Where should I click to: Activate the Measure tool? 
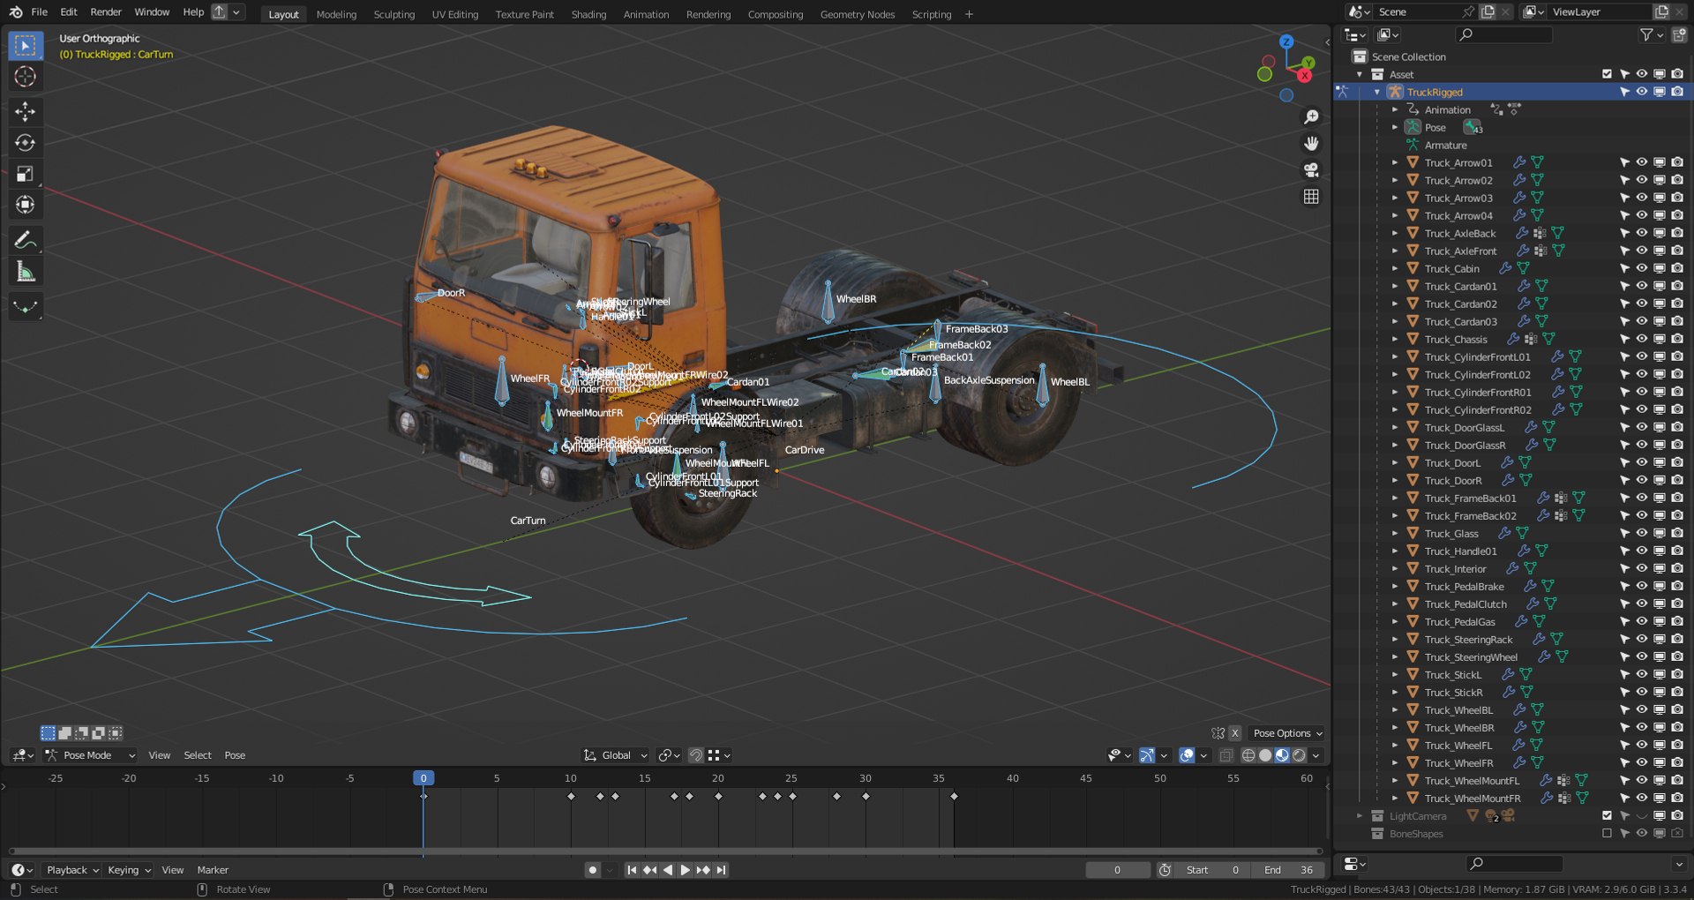tap(25, 272)
